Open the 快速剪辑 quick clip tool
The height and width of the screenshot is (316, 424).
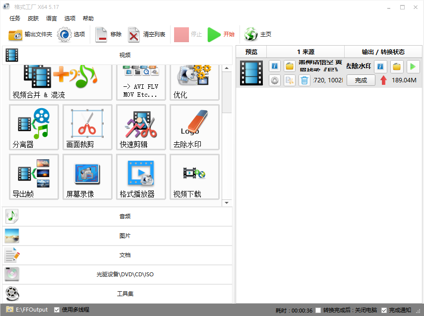point(141,127)
